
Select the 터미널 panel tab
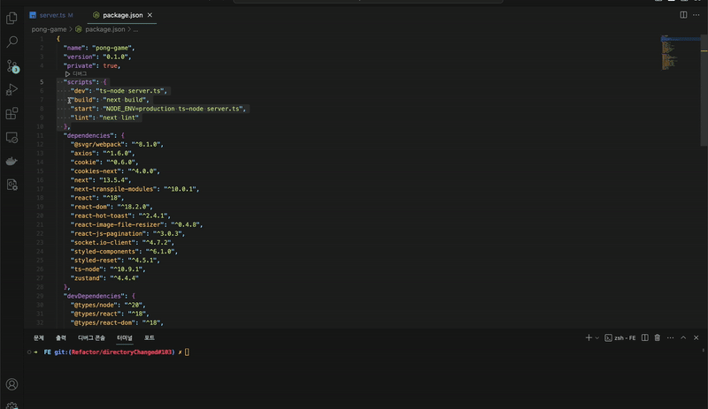125,337
